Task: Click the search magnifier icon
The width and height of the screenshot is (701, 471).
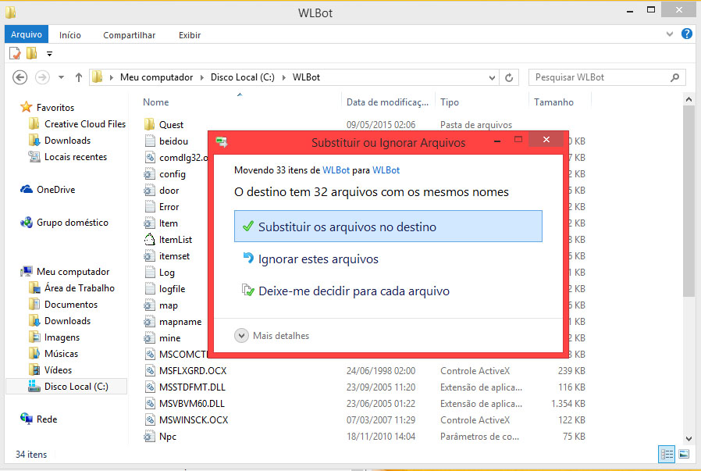Action: pos(675,77)
